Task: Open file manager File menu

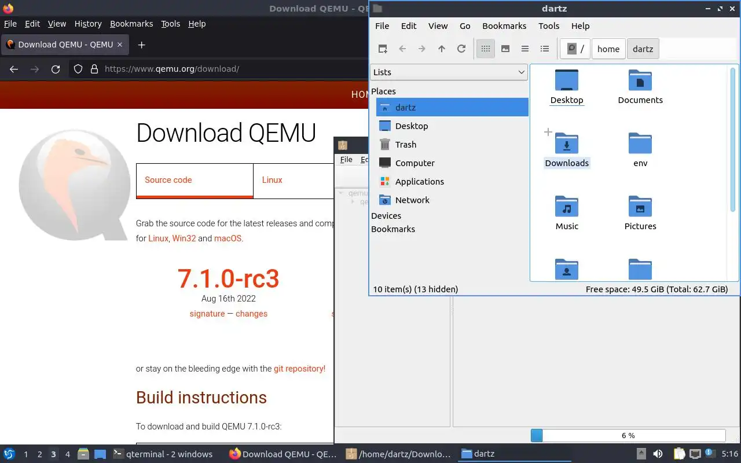Action: (382, 25)
